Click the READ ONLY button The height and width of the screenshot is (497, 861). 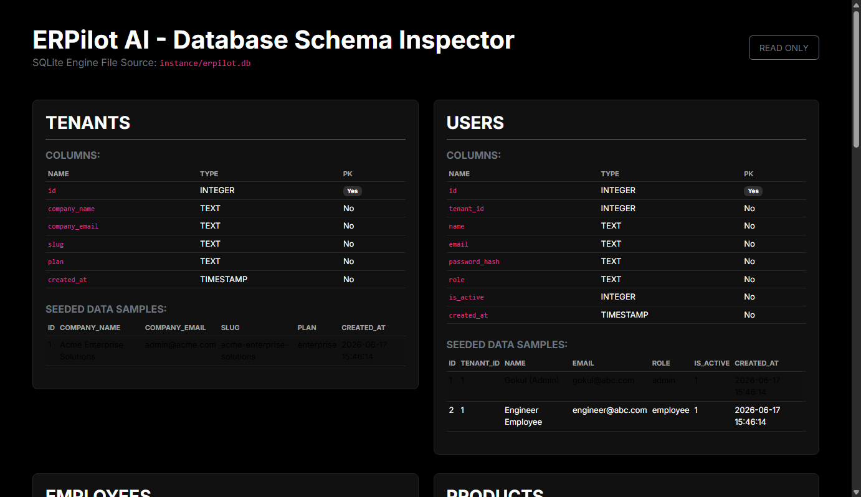click(784, 48)
